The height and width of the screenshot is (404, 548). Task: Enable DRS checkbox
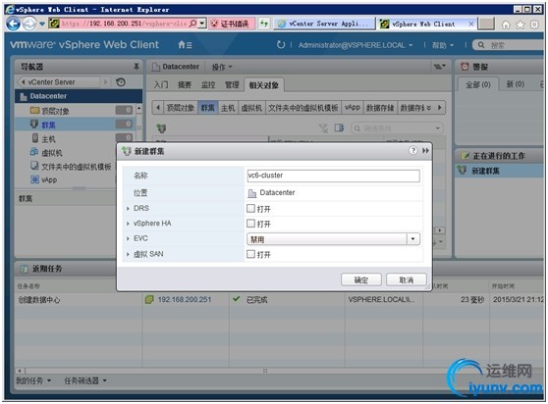point(250,208)
